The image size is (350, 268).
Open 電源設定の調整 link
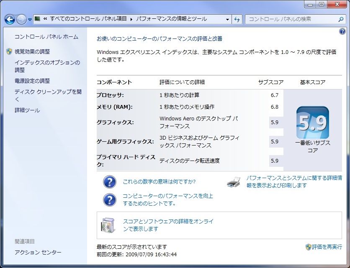[32, 81]
